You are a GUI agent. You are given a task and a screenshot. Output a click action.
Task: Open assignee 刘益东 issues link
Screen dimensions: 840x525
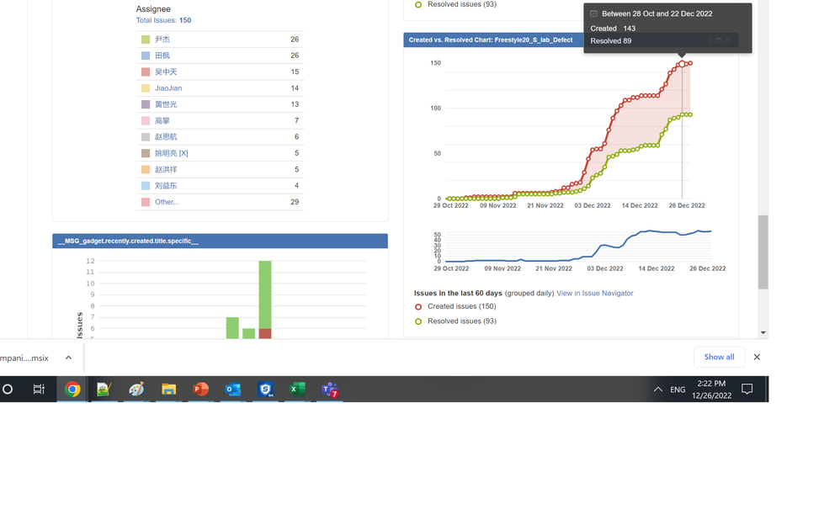[166, 186]
